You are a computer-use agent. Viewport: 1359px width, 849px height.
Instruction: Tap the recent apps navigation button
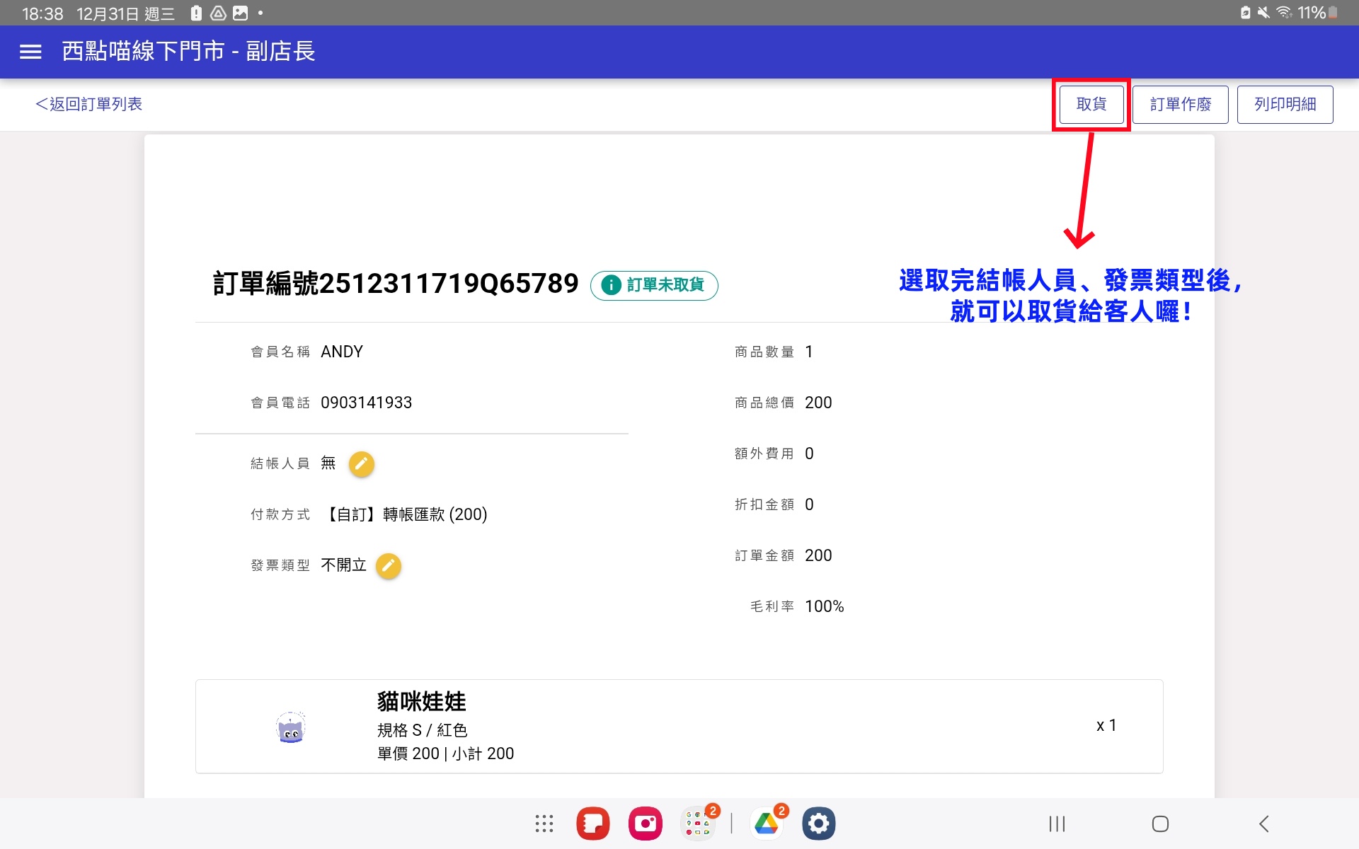click(x=1057, y=824)
